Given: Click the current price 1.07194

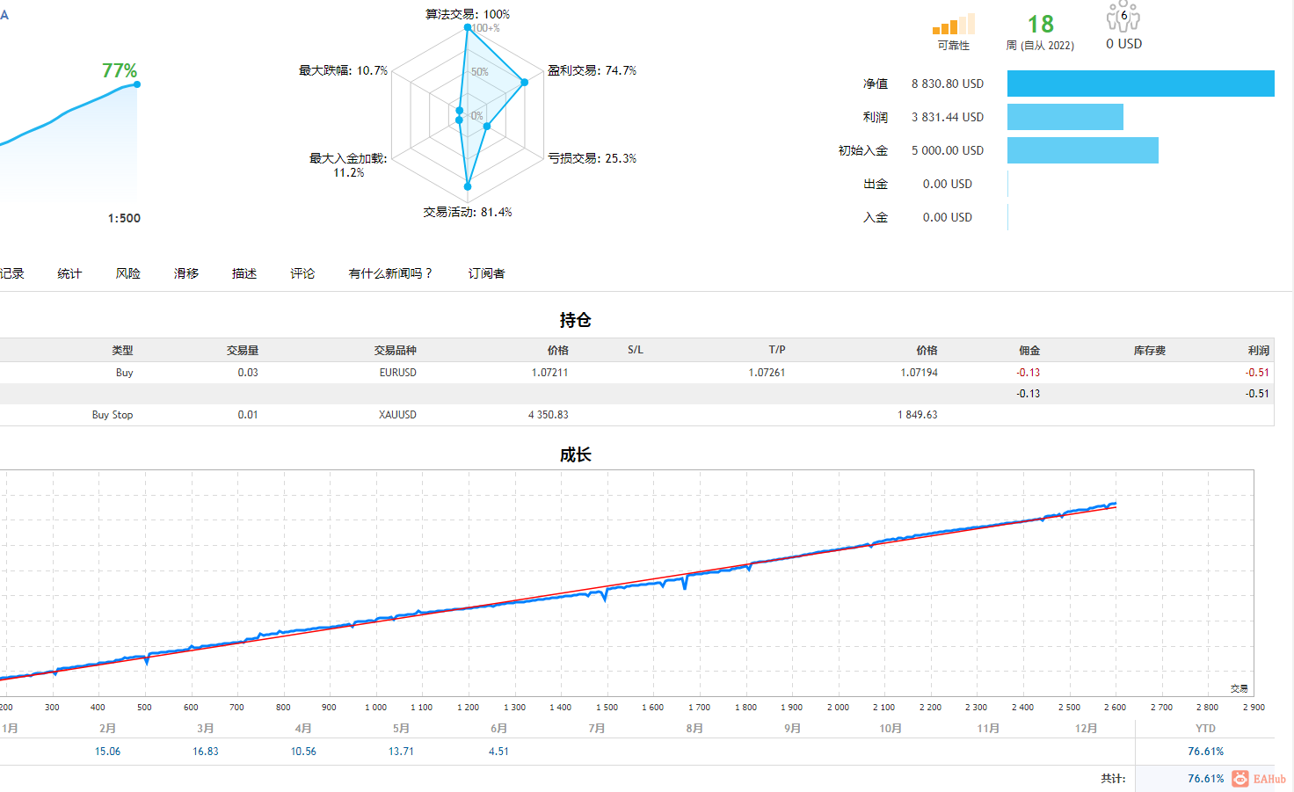Looking at the screenshot, I should (920, 373).
